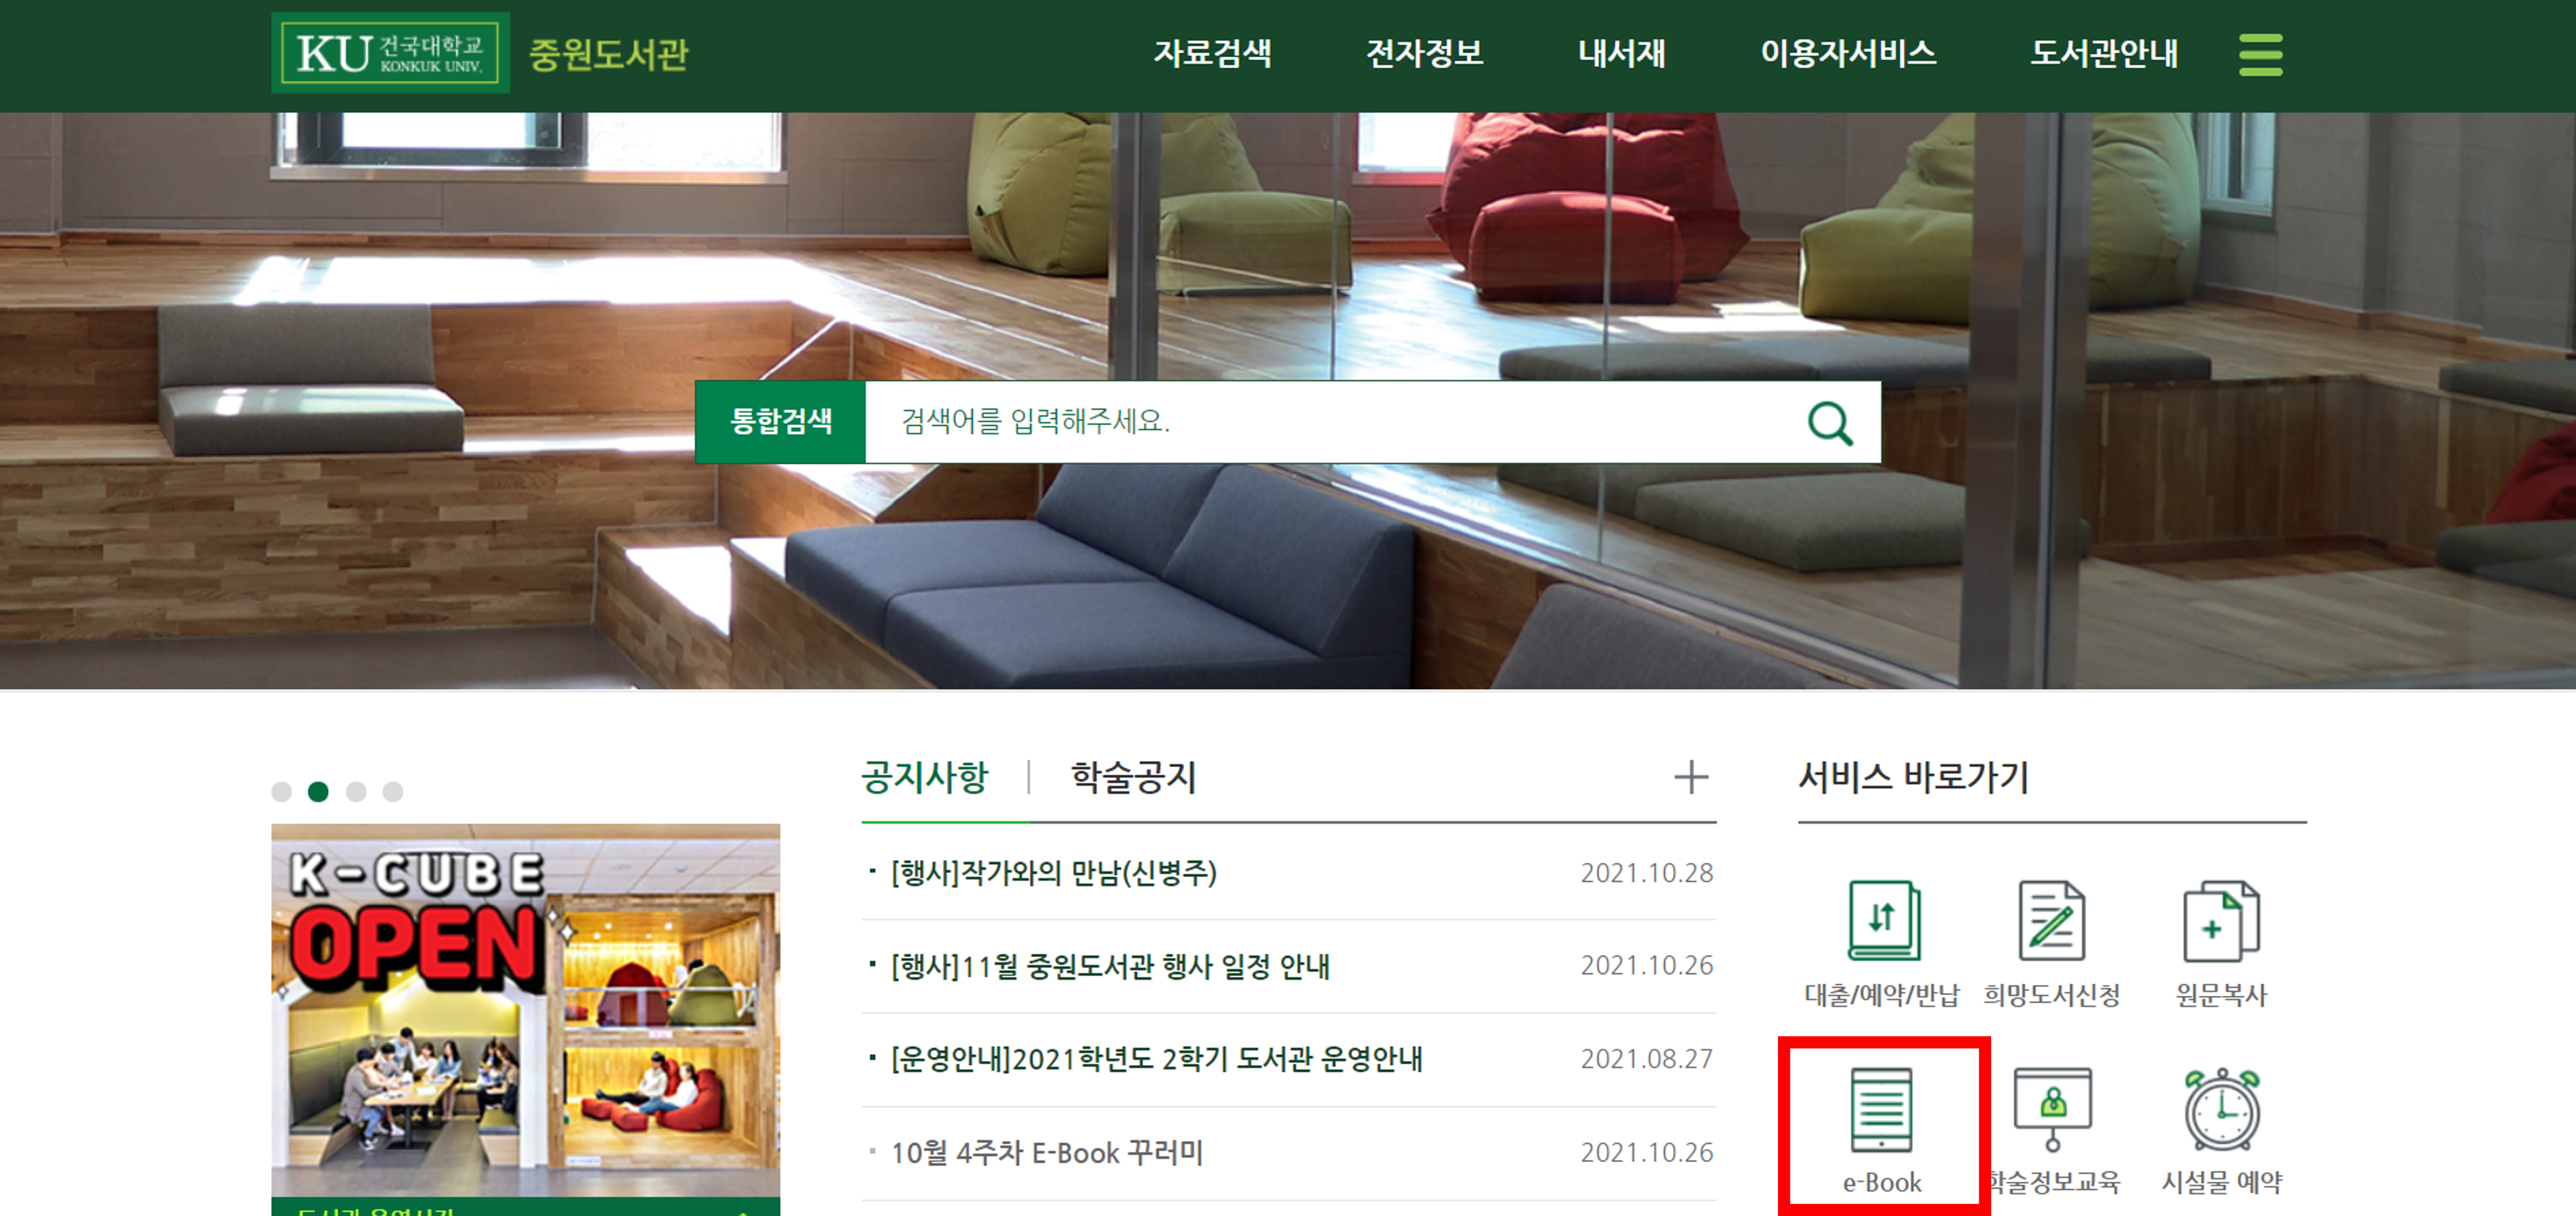Select the third carousel dot

click(x=356, y=792)
